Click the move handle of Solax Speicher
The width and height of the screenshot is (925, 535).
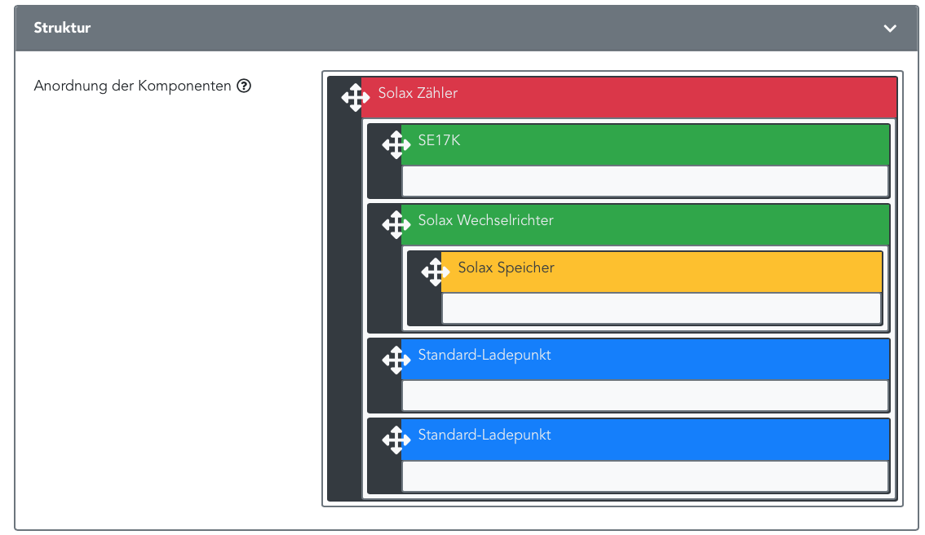[436, 272]
